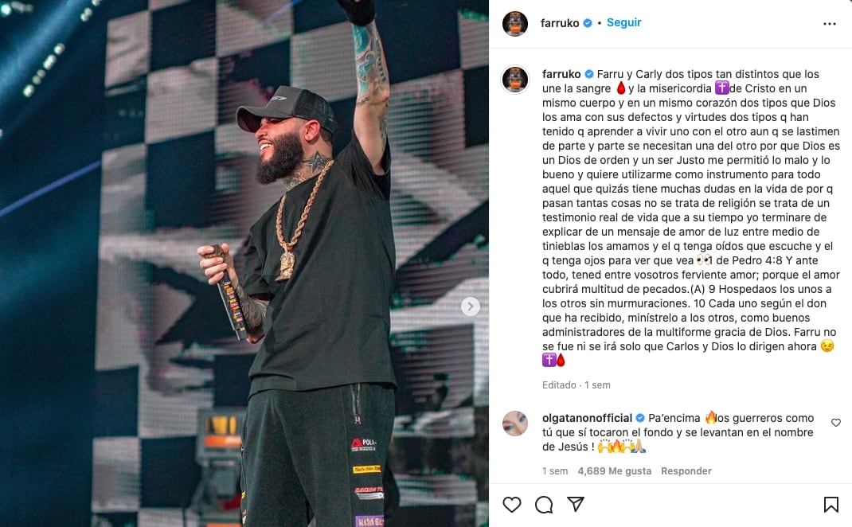Screen dimensions: 852x527
Task: Click farruko username in post header
Action: tap(559, 23)
